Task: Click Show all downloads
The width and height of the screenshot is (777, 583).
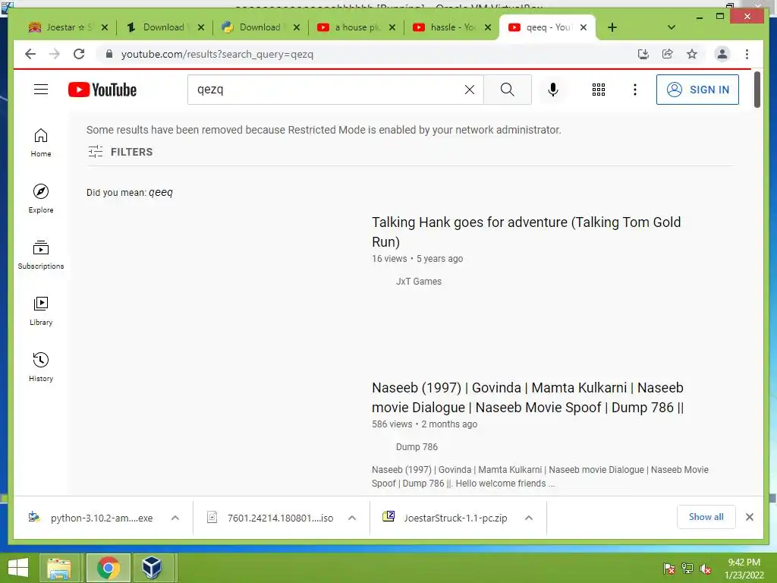Action: [x=706, y=517]
